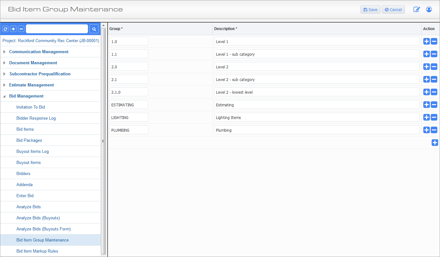Open Addenda
Image resolution: width=440 pixels, height=257 pixels.
tap(24, 185)
